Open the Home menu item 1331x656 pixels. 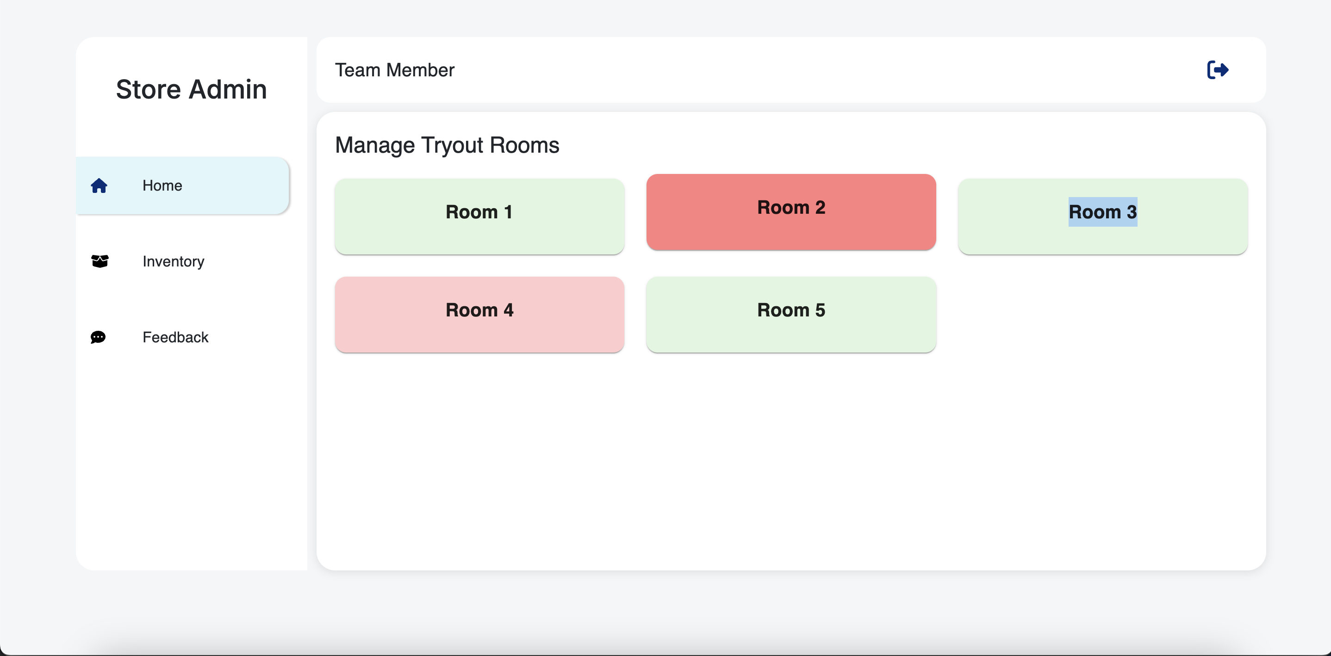point(162,186)
